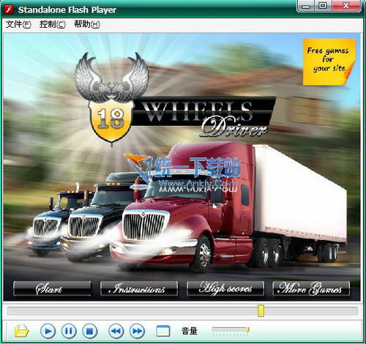Image resolution: width=366 pixels, height=344 pixels.
Task: Open the 控制(C) menu
Action: click(x=53, y=24)
